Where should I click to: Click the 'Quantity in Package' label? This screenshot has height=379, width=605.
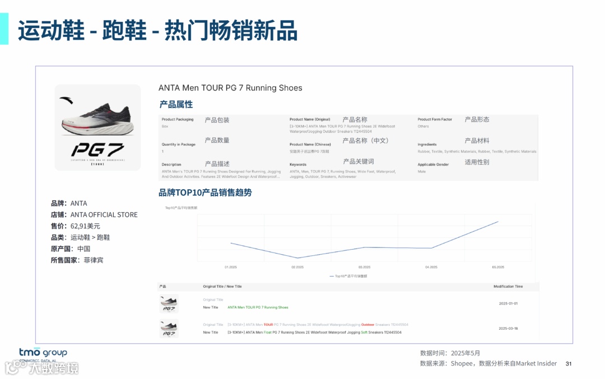(x=179, y=144)
